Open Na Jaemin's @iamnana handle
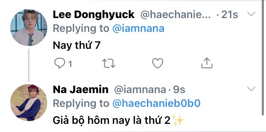The width and height of the screenshot is (266, 132). [x=140, y=90]
